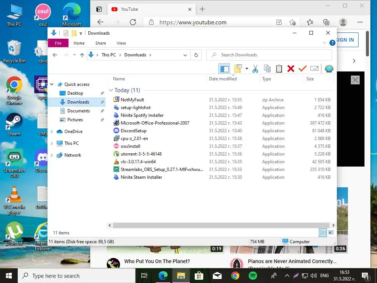This screenshot has height=283, width=377.
Task: Expand the ribbon with the chevron arrow
Action: point(324,43)
